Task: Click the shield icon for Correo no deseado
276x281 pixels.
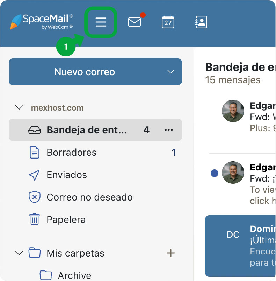Action: (x=34, y=197)
